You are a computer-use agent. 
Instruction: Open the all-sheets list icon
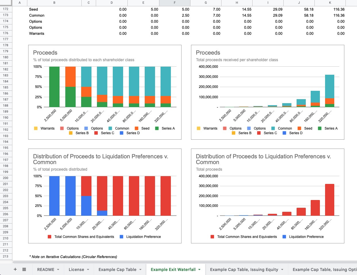coord(24,269)
